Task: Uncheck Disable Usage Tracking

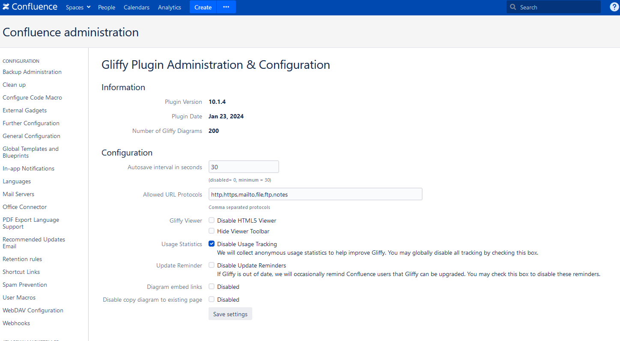Action: click(x=212, y=244)
